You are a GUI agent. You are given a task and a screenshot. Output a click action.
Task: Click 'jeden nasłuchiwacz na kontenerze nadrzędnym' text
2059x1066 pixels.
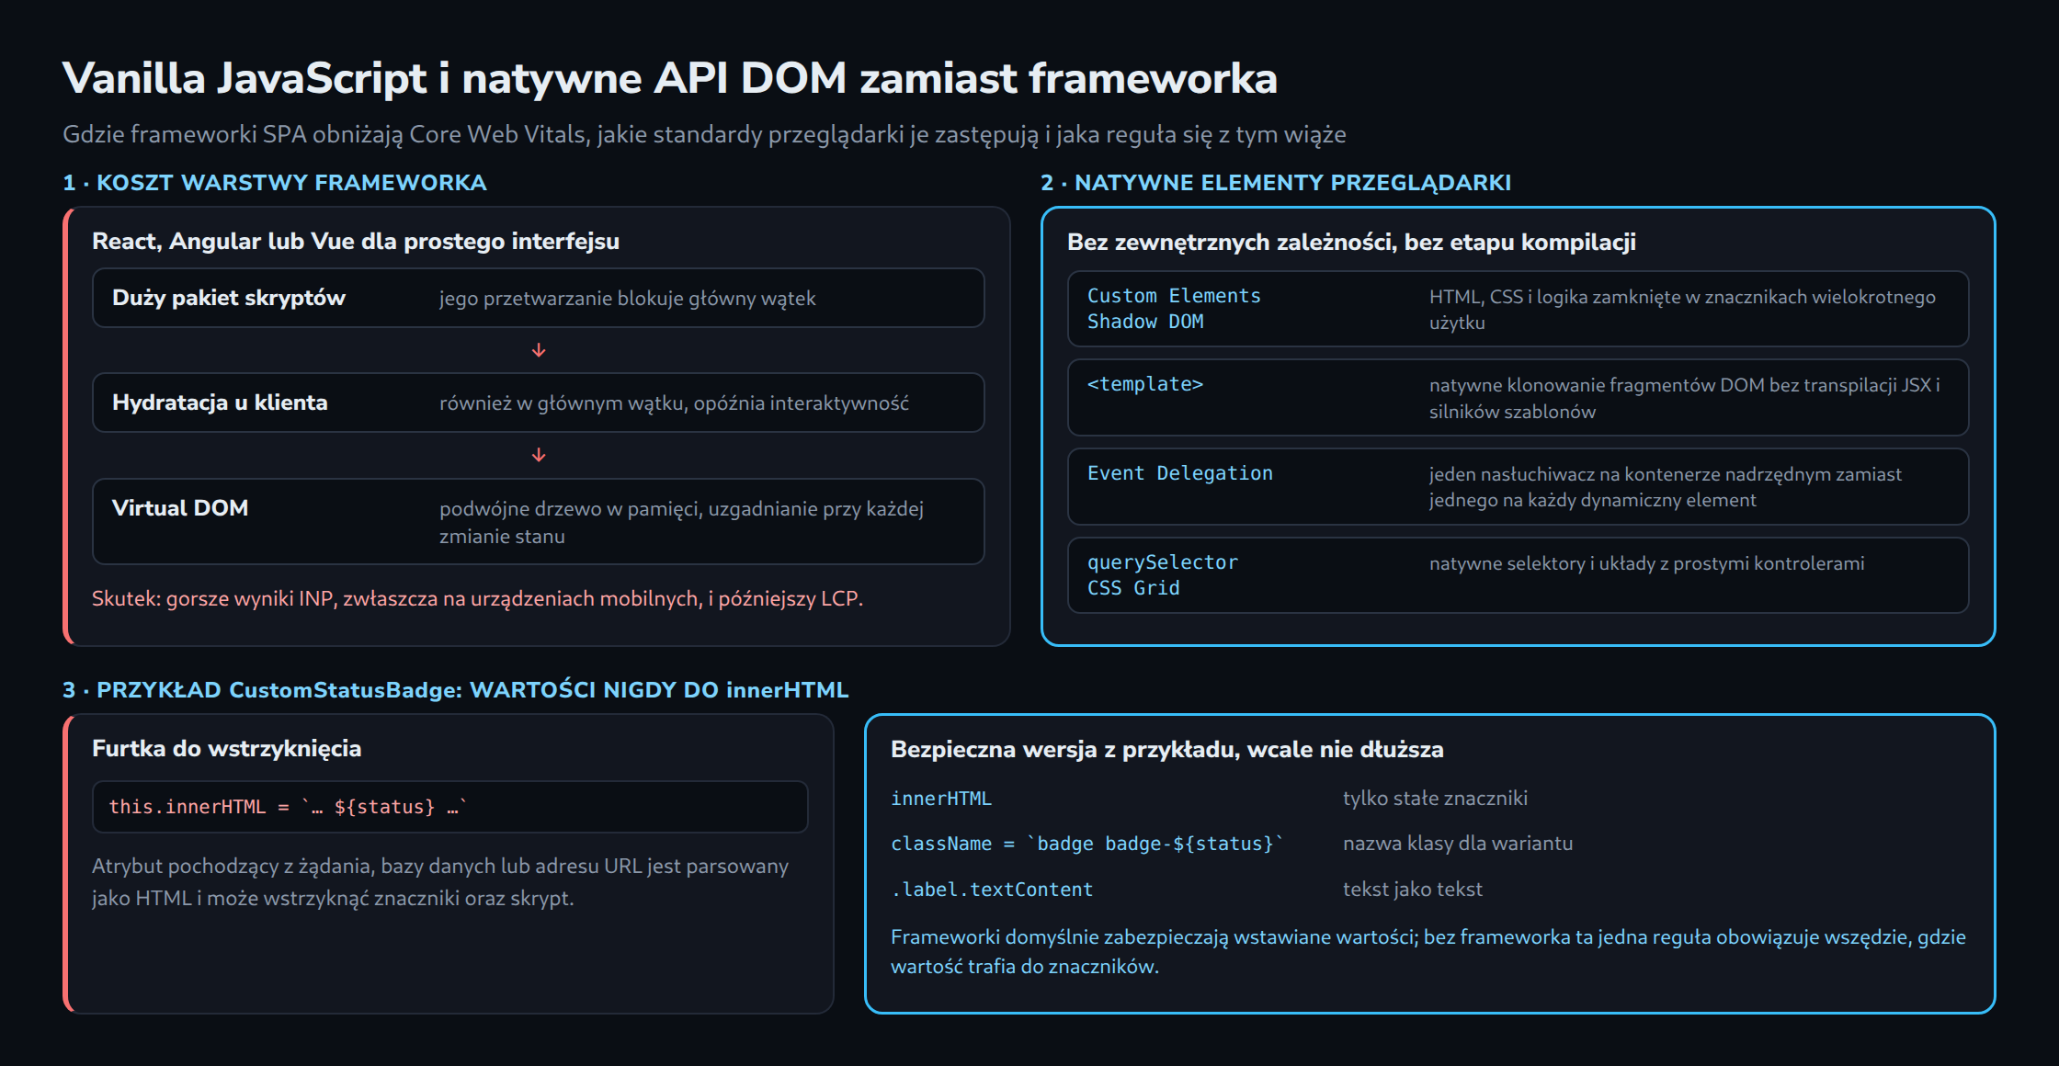click(x=1666, y=487)
